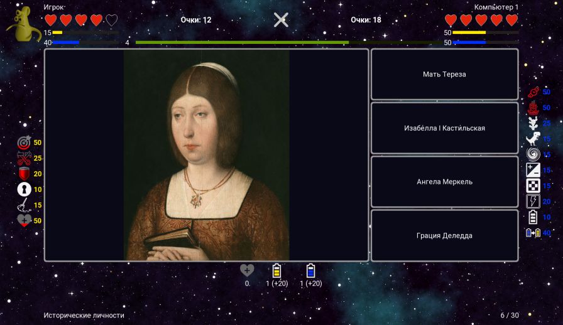Image resolution: width=563 pixels, height=325 pixels.
Task: Choose the answer Изабелла I Кастильская
Action: [x=444, y=128]
